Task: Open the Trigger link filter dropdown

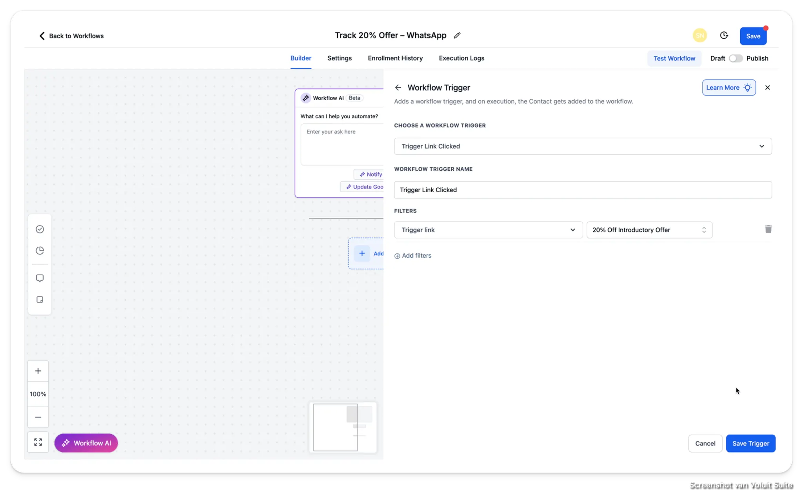Action: [488, 230]
